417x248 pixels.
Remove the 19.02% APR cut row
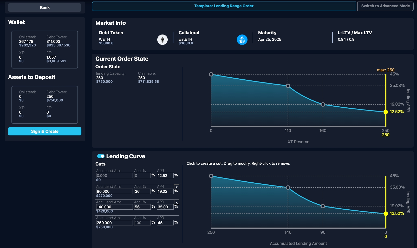point(177,187)
